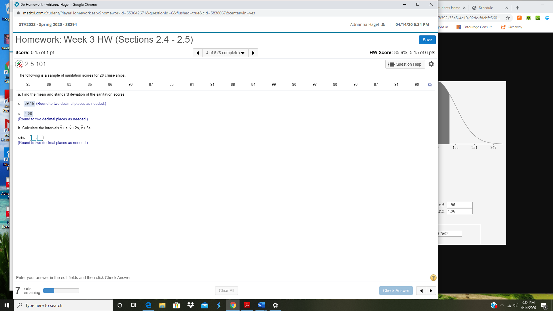The image size is (553, 311).
Task: Click the next question arrow
Action: (253, 52)
